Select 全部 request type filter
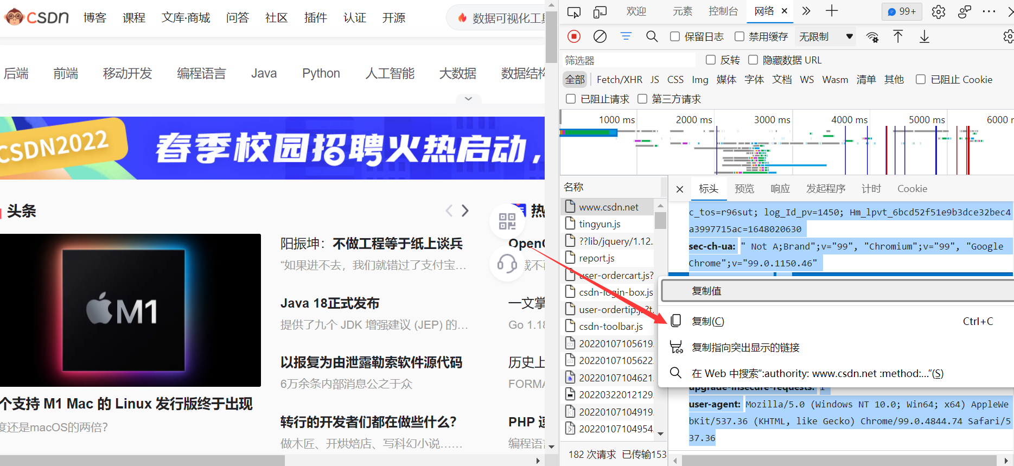Screen dimensions: 1014x466 575,80
